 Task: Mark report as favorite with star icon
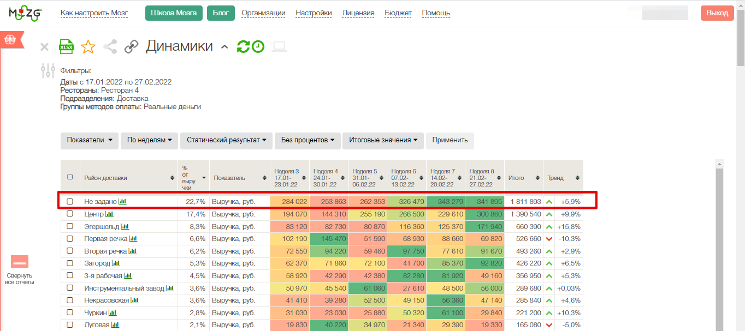88,47
